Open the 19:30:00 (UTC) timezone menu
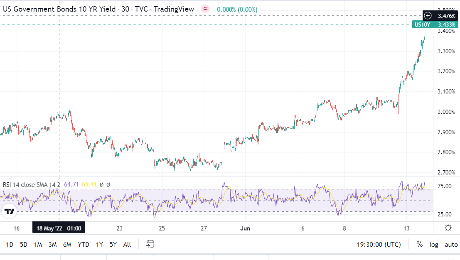The height and width of the screenshot is (260, 460). (x=379, y=244)
